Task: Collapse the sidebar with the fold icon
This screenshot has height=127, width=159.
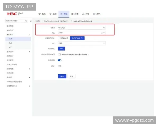Action: (30, 21)
